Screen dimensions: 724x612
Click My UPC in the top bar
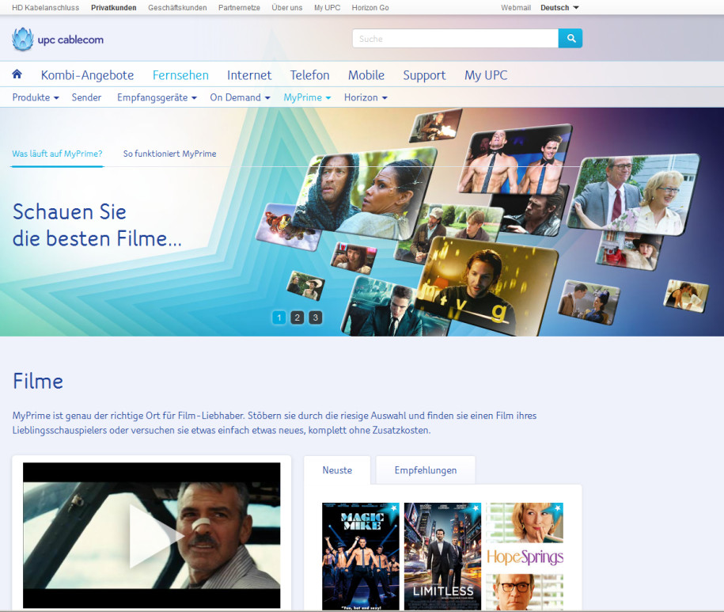pos(327,8)
